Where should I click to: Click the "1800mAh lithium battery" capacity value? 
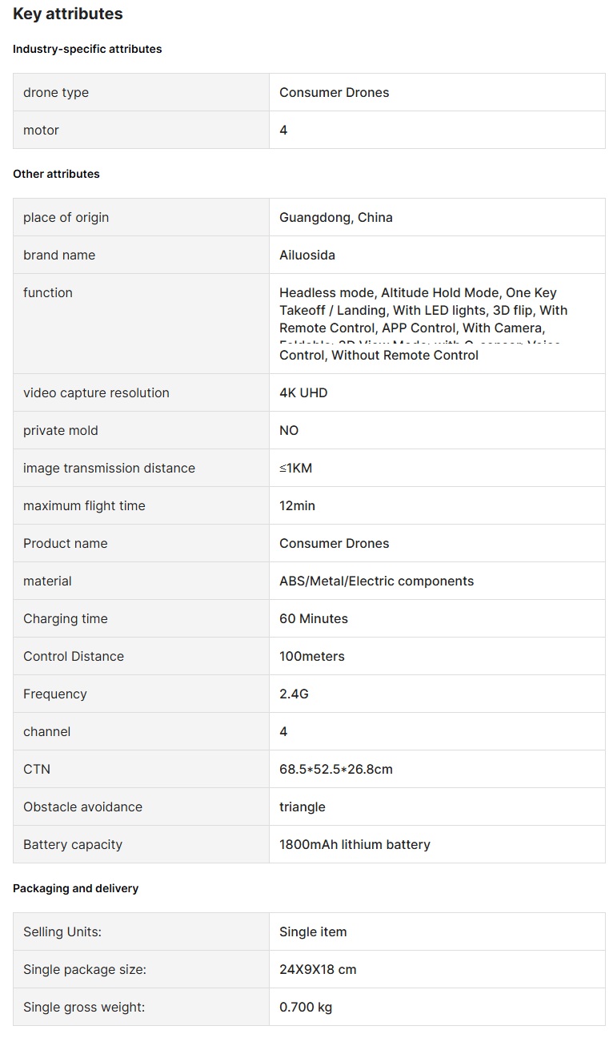click(355, 844)
